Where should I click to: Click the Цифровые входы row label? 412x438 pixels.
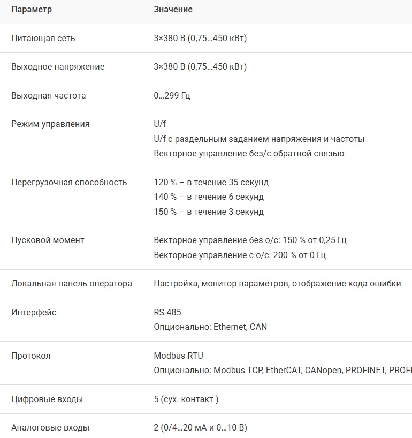click(x=47, y=399)
